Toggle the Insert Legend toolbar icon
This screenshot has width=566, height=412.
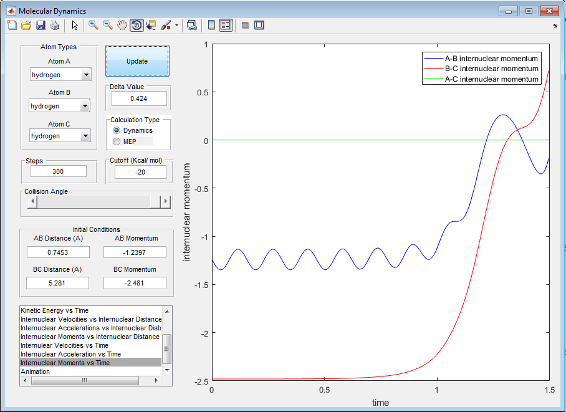(226, 26)
